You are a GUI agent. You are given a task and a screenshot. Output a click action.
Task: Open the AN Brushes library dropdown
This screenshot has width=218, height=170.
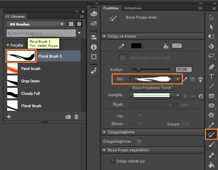(x=35, y=24)
